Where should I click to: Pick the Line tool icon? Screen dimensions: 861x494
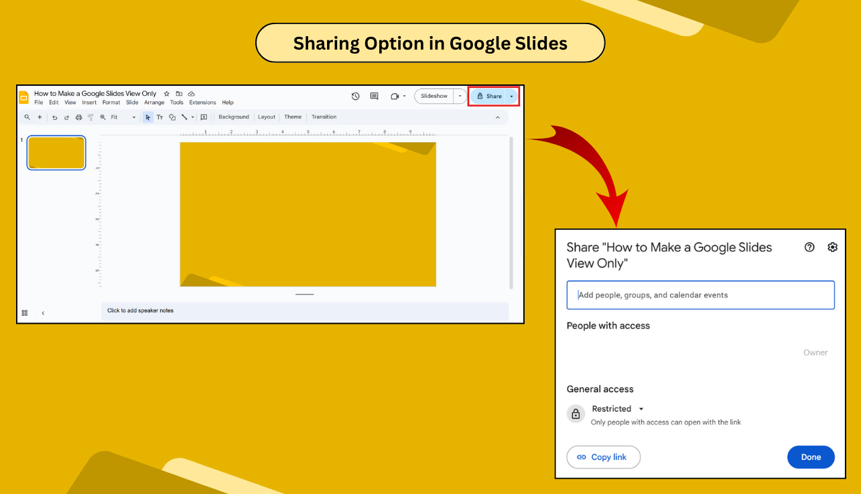[184, 117]
